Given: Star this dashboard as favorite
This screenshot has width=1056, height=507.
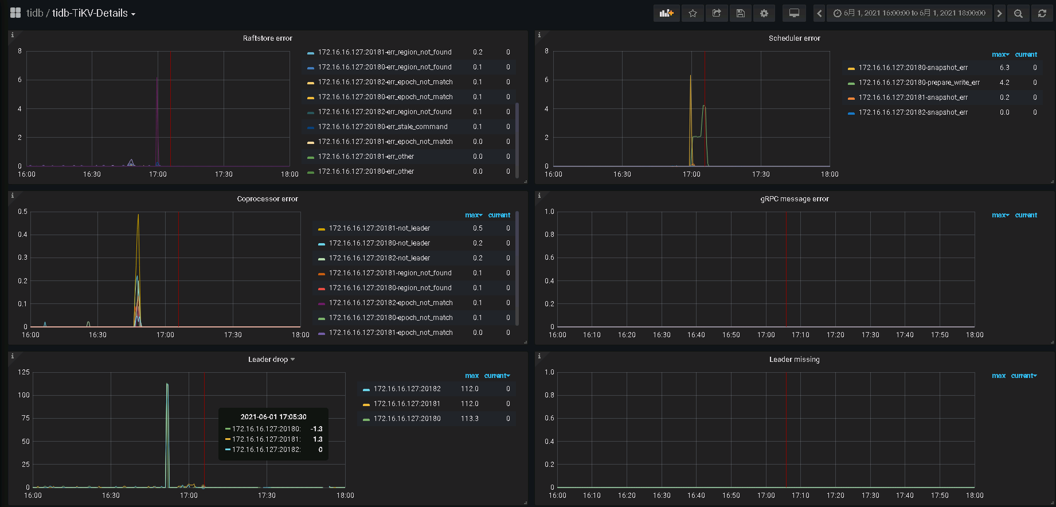Looking at the screenshot, I should coord(693,13).
